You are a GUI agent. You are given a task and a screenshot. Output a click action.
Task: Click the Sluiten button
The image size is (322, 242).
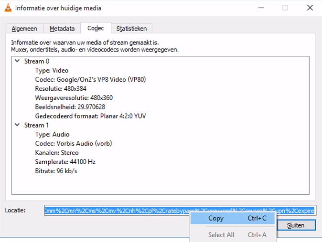(x=296, y=225)
